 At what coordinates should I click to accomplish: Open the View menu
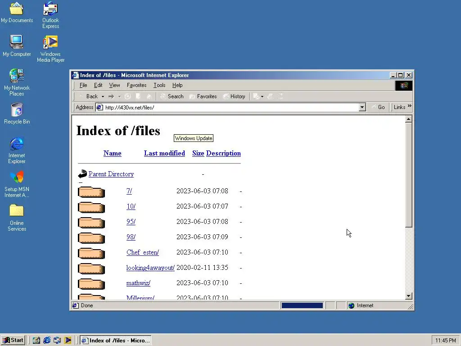(114, 85)
